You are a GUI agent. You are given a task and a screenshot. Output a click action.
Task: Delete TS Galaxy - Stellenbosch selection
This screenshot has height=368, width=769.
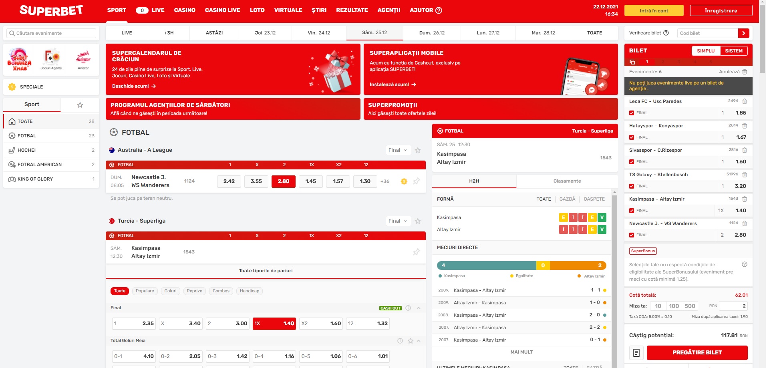tap(745, 175)
